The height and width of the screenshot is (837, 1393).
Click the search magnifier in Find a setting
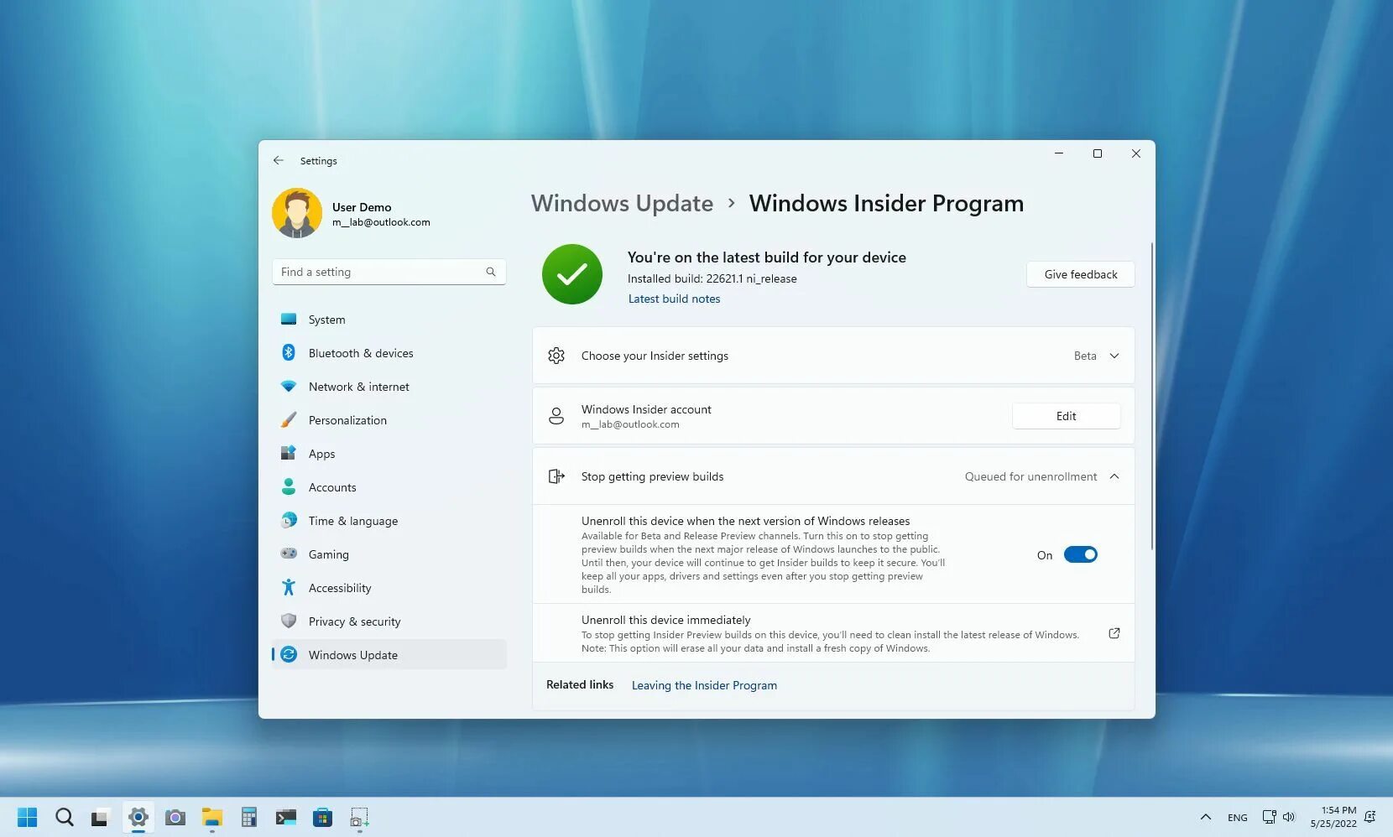coord(491,272)
